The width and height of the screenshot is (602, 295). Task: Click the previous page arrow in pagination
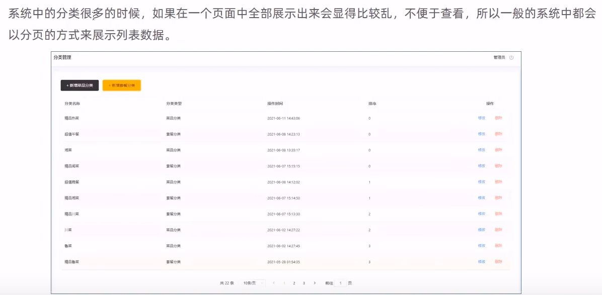[x=274, y=283]
